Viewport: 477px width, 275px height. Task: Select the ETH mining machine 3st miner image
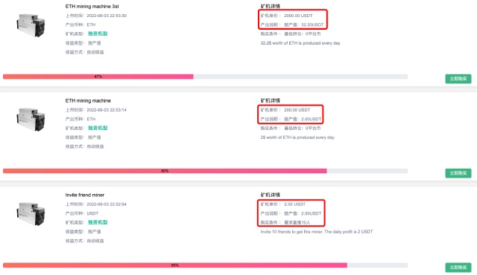click(31, 25)
